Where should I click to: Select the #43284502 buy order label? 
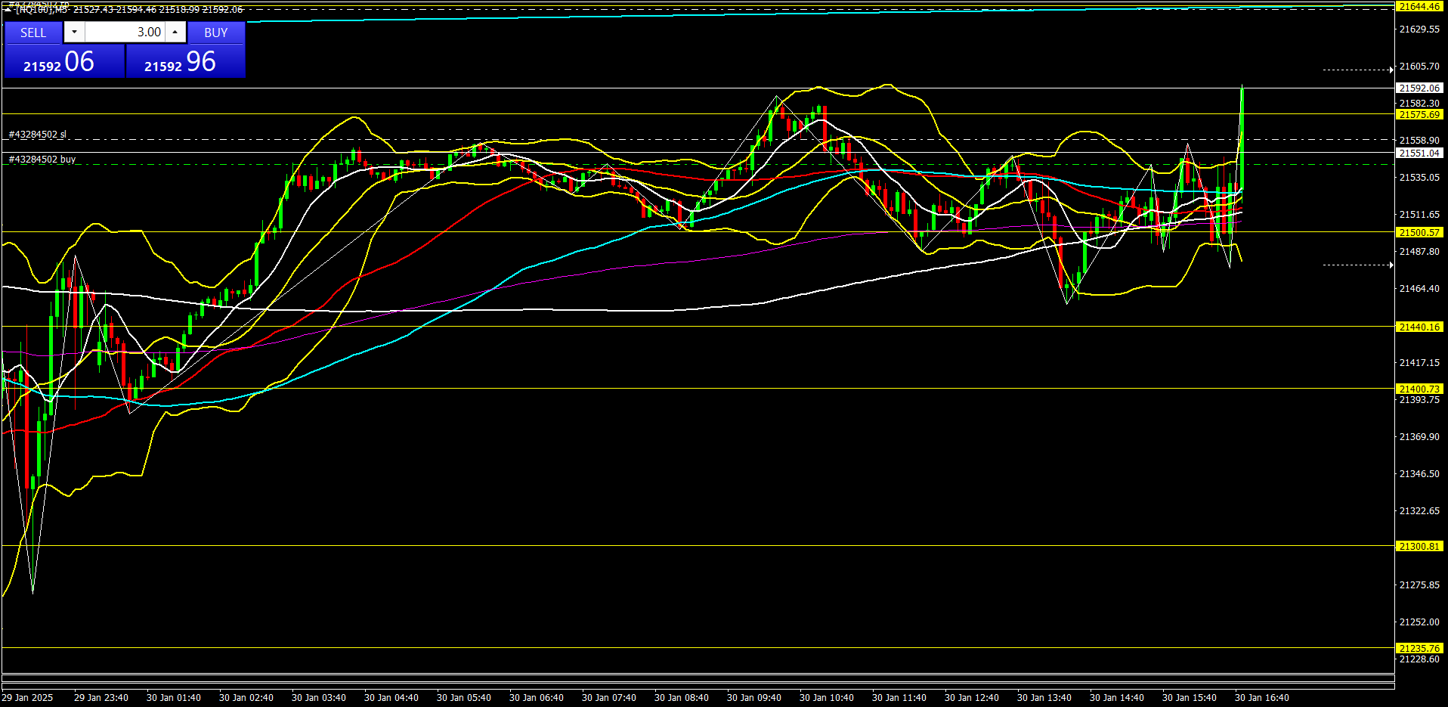pos(42,160)
